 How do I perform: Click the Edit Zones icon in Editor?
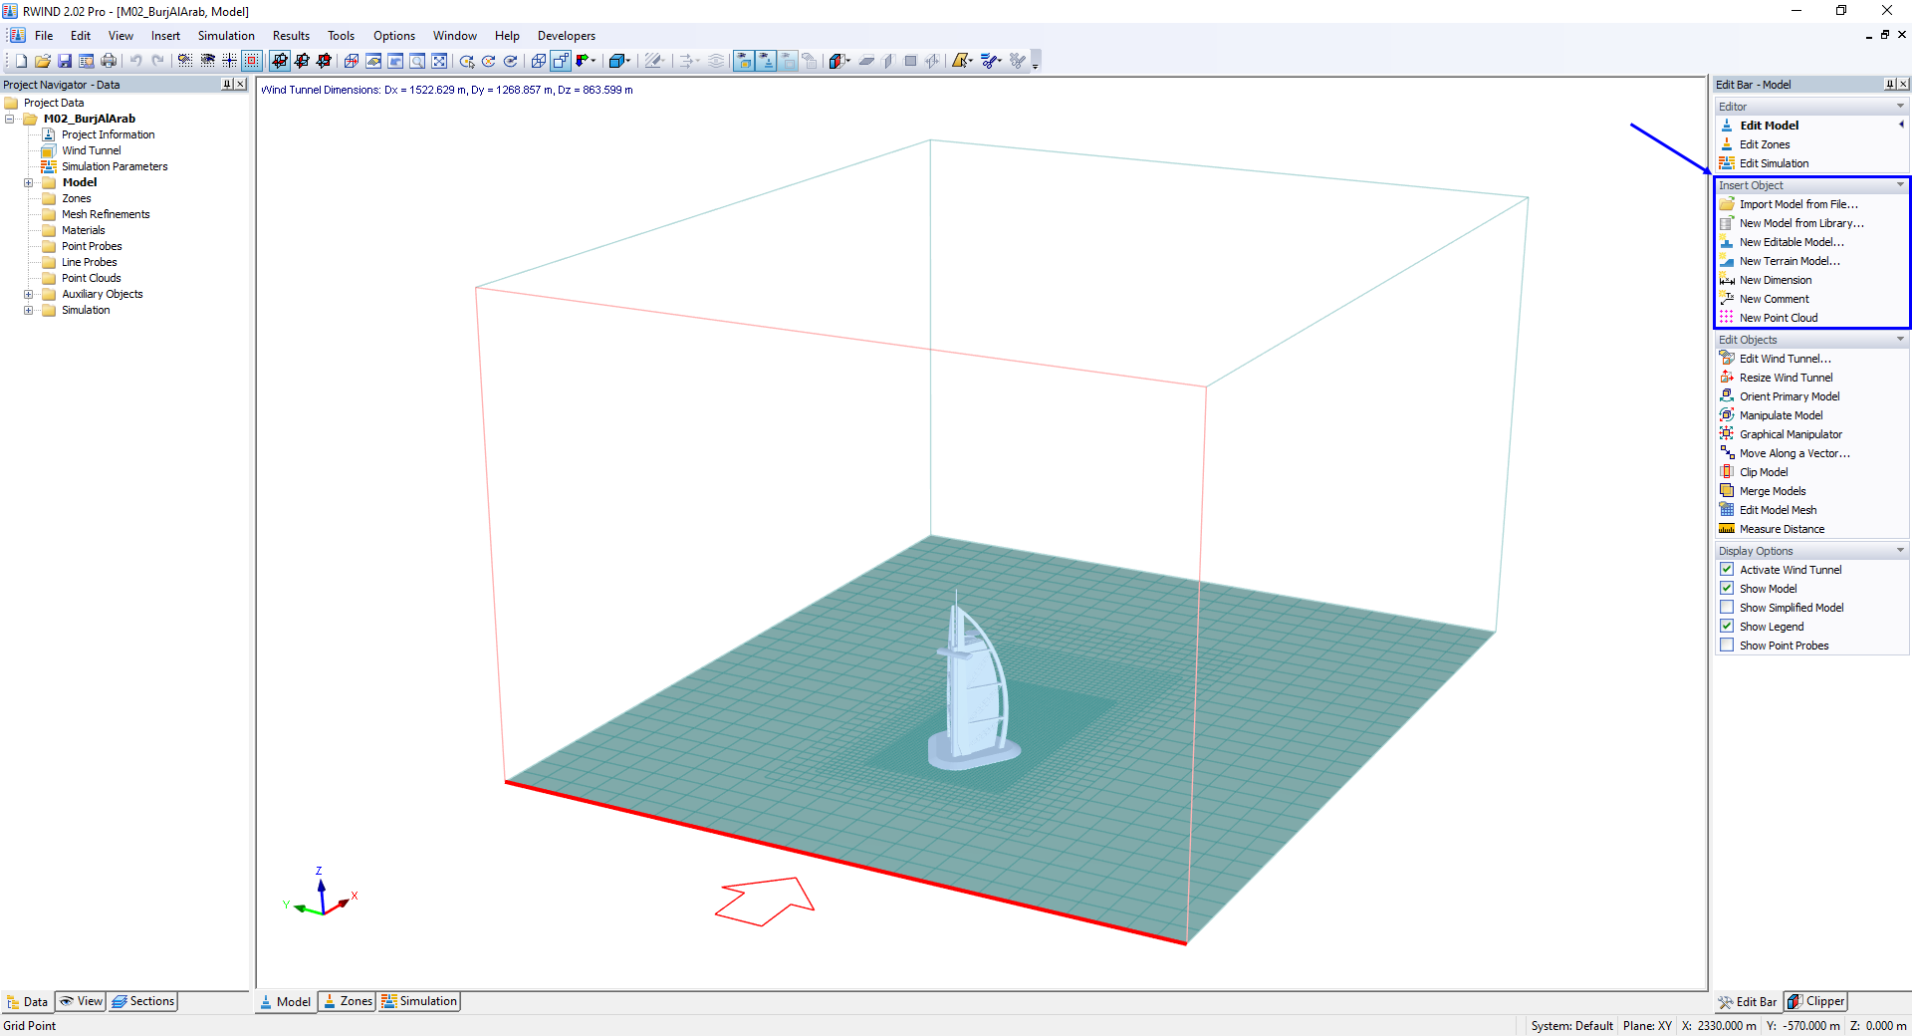pyautogui.click(x=1727, y=144)
